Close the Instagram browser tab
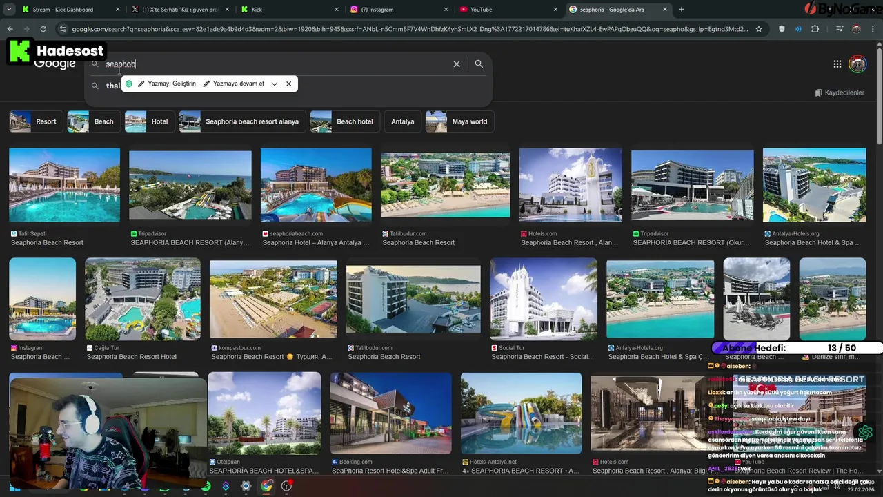Image resolution: width=883 pixels, height=497 pixels. (x=446, y=9)
